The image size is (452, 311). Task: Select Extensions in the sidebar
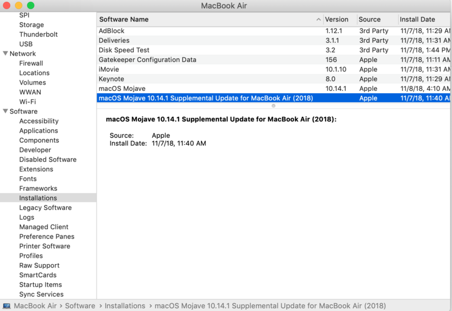pyautogui.click(x=36, y=169)
